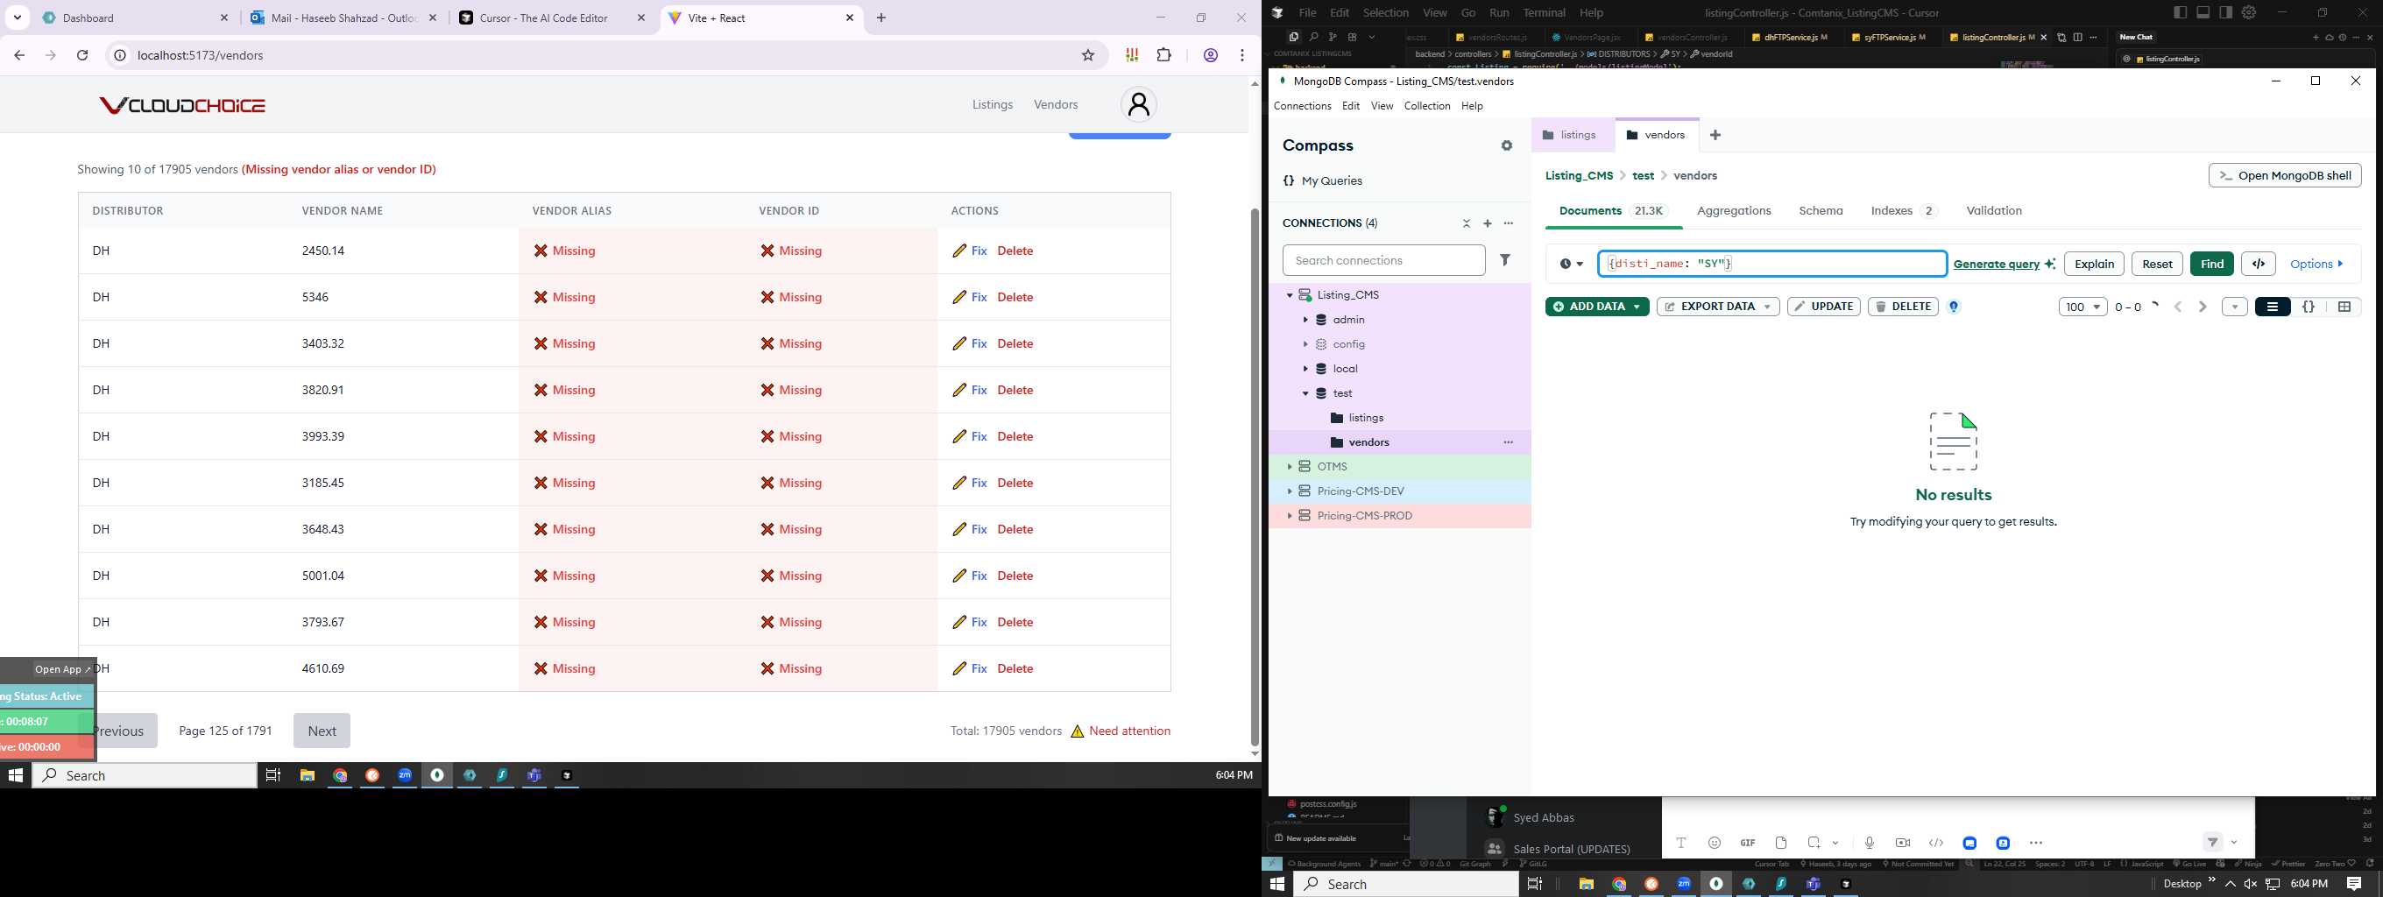Open Chrome extensions puzzle icon
Image resolution: width=2383 pixels, height=897 pixels.
pyautogui.click(x=1163, y=55)
